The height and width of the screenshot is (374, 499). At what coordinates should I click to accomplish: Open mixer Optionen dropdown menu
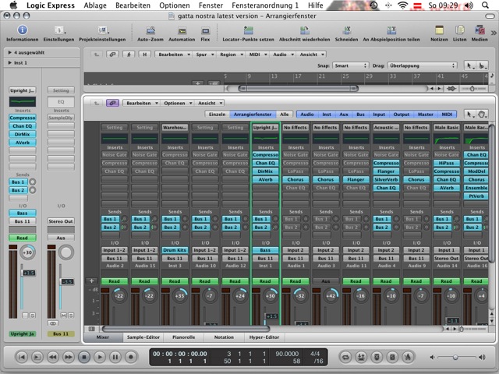pos(177,103)
